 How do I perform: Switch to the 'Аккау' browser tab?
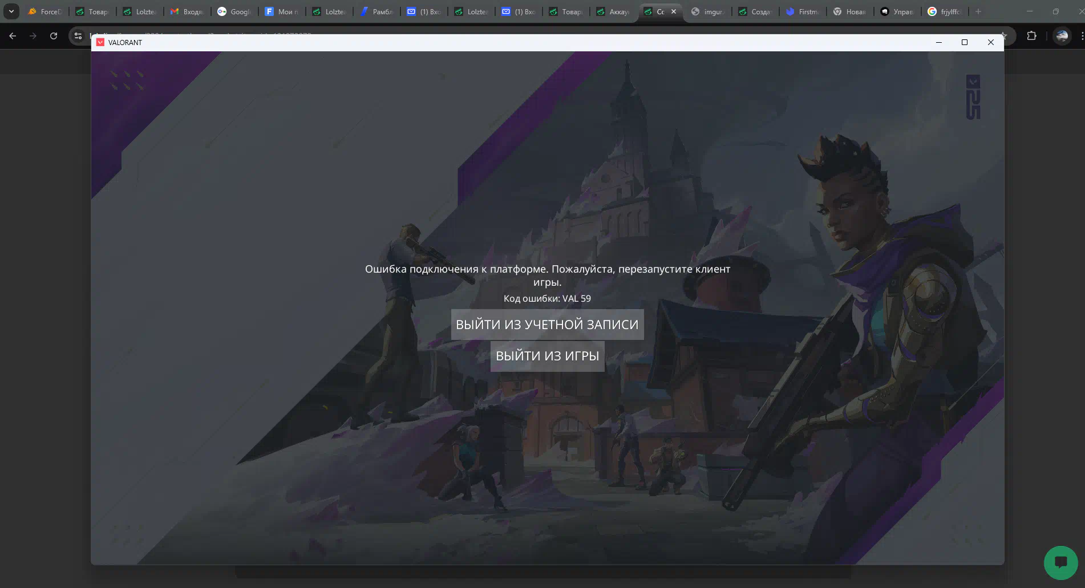tap(614, 11)
